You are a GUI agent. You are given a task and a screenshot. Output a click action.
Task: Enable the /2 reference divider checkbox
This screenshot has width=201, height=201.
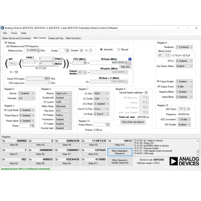91,51
